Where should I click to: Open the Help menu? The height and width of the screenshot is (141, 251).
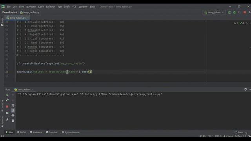(93, 7)
